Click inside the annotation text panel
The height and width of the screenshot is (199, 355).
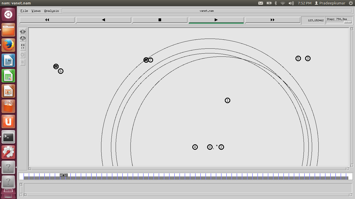[188, 188]
